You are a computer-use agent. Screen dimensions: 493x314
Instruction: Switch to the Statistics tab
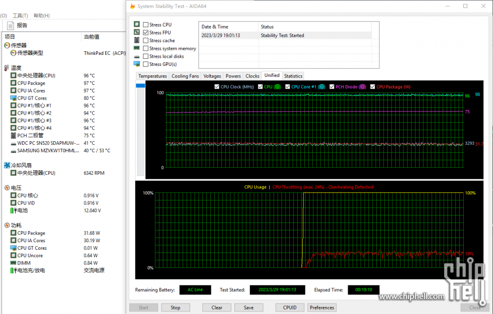pos(293,76)
